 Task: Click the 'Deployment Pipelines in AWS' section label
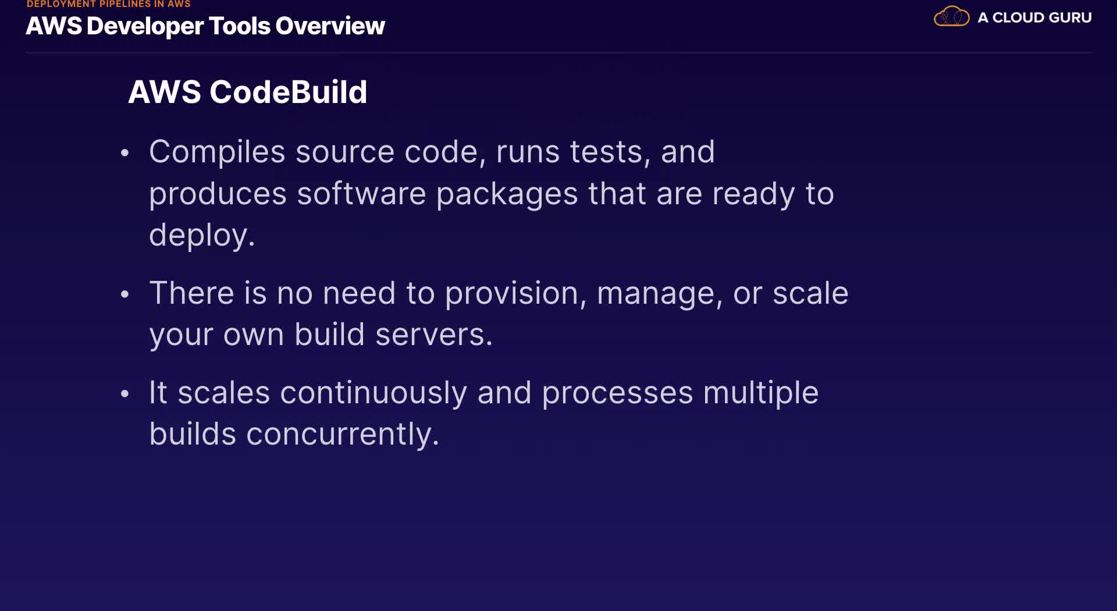coord(109,4)
